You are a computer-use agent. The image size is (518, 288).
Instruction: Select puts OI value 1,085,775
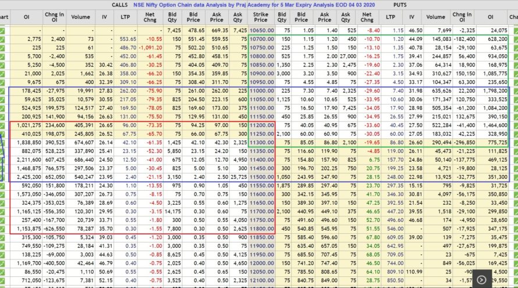[495, 74]
